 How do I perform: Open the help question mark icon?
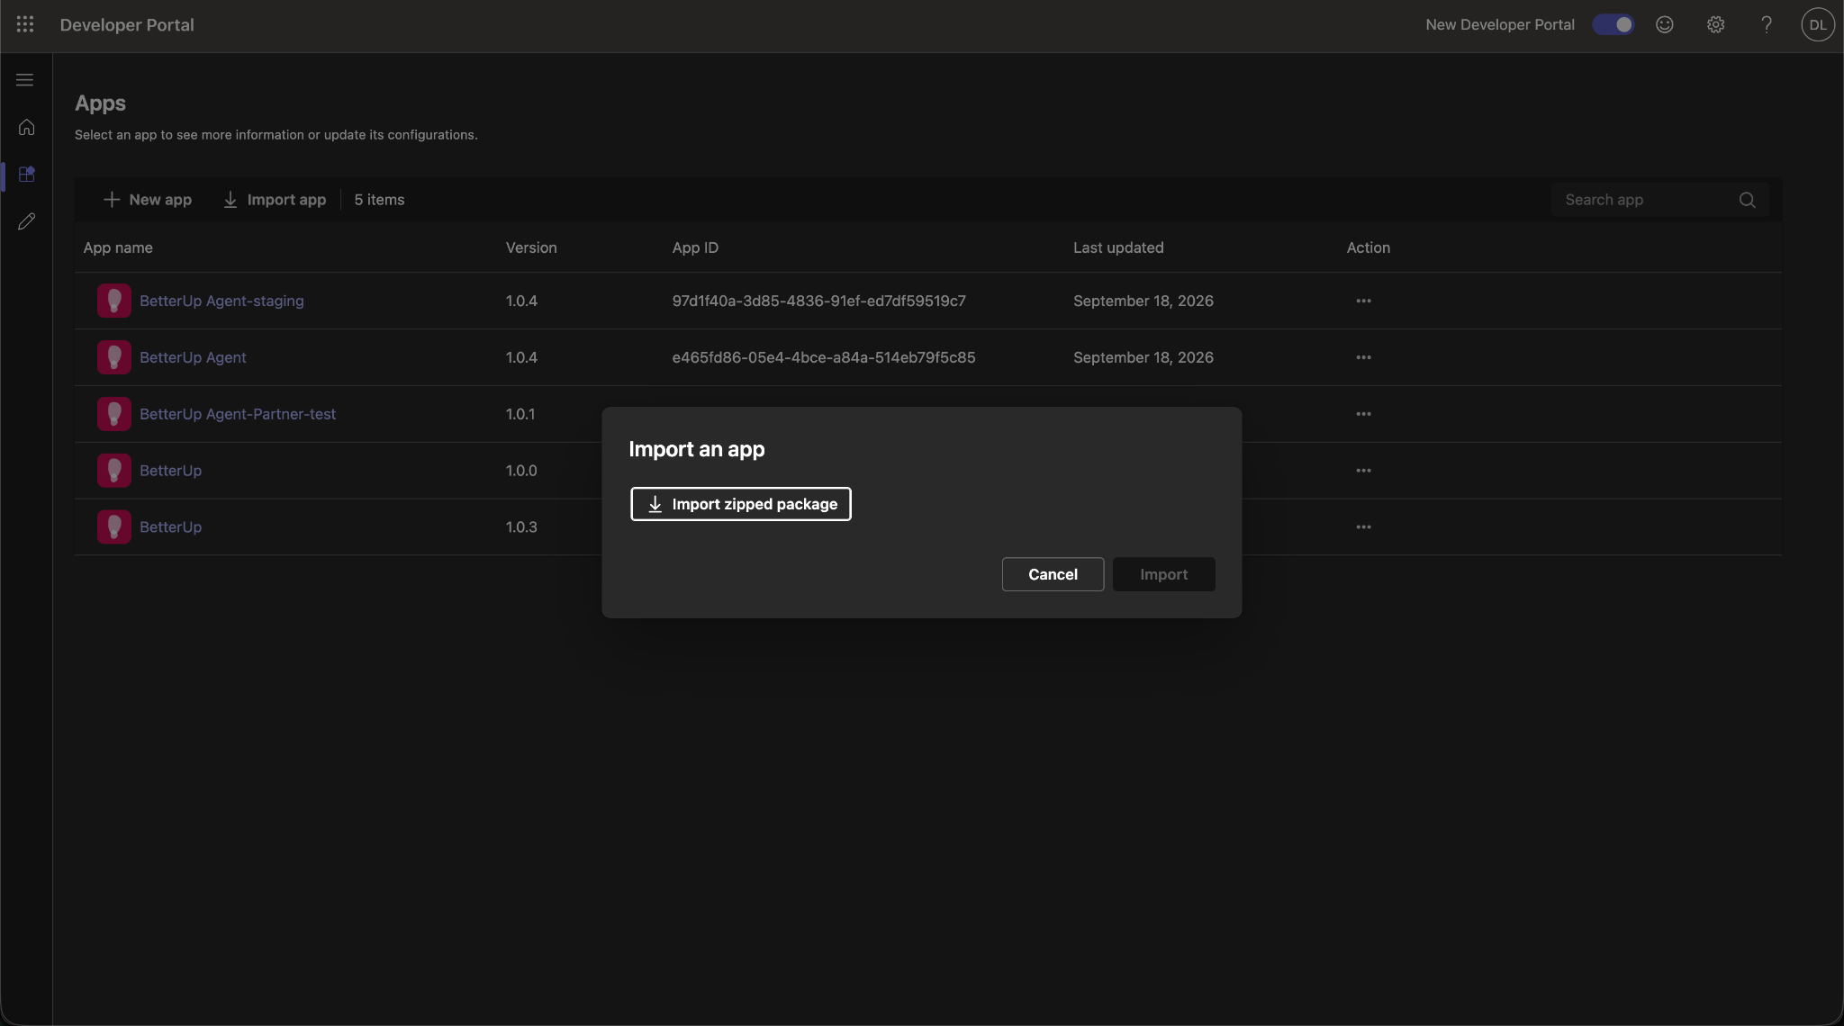click(1767, 24)
